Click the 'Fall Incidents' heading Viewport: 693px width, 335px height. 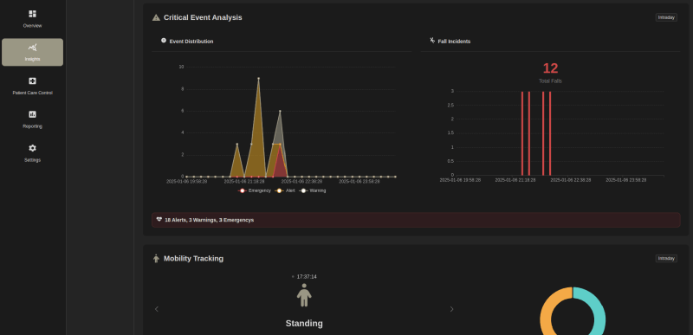pos(454,42)
